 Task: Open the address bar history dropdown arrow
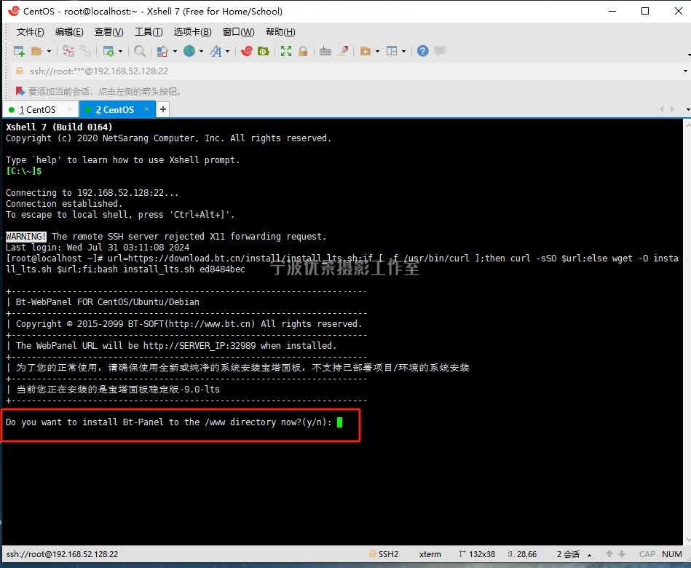coord(685,71)
